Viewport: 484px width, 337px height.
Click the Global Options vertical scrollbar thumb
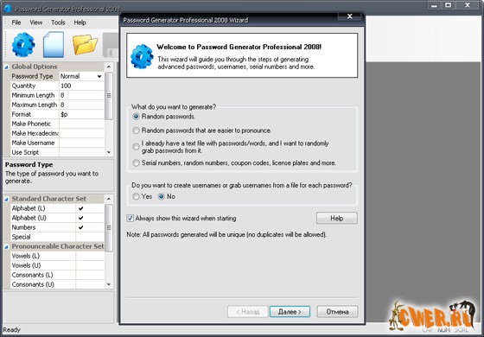click(109, 96)
